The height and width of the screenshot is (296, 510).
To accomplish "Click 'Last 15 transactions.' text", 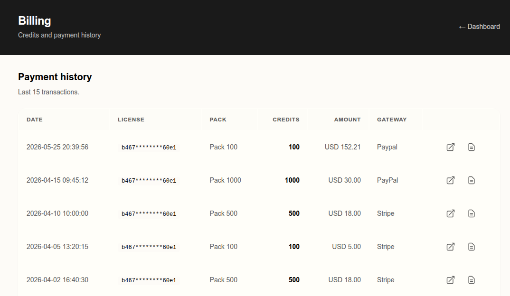I will click(48, 92).
